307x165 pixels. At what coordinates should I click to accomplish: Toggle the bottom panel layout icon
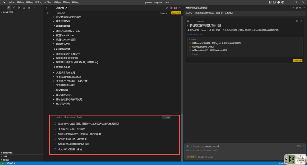point(275,2)
